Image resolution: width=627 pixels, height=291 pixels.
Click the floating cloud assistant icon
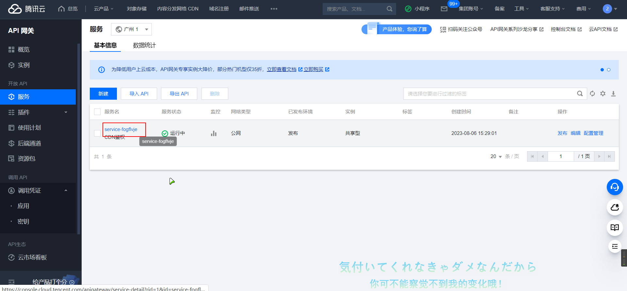(615, 207)
